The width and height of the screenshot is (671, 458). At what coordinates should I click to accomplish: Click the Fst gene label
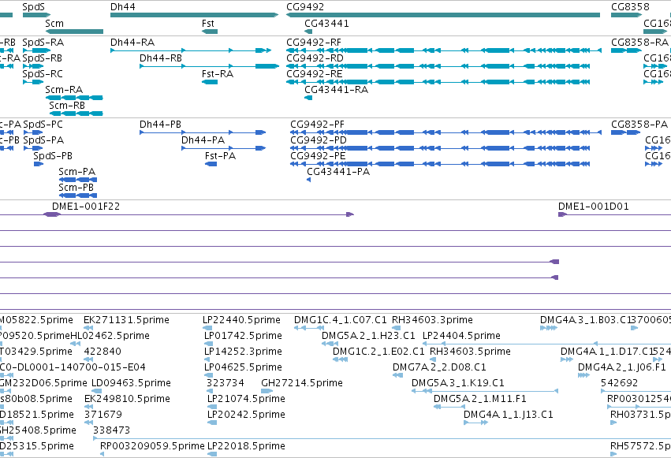pos(208,24)
